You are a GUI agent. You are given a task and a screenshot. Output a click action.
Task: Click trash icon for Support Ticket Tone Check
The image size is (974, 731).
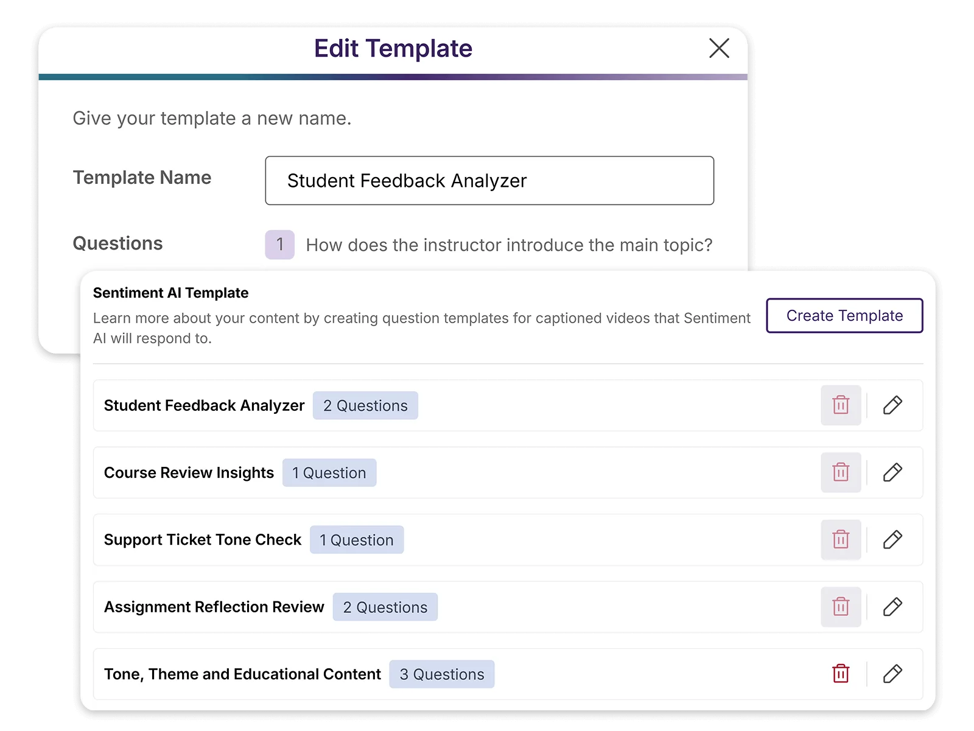(841, 540)
